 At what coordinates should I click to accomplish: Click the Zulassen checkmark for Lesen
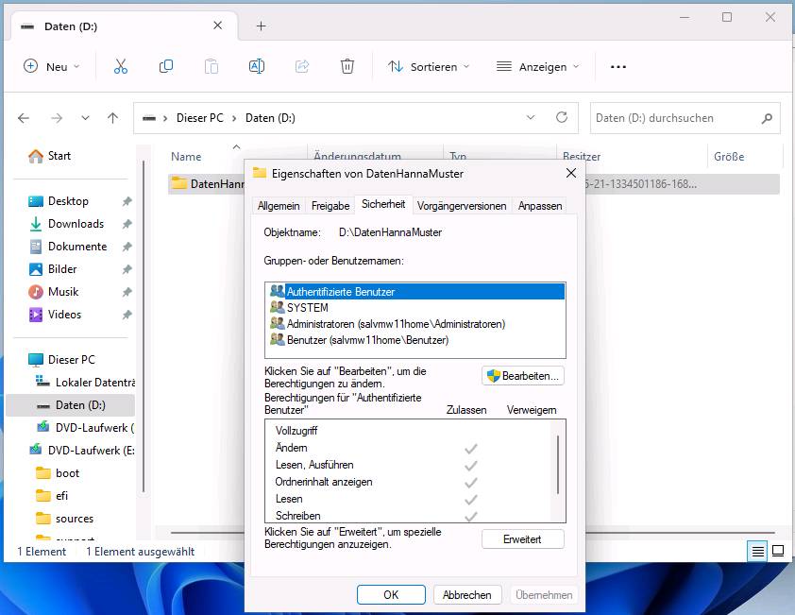point(472,499)
